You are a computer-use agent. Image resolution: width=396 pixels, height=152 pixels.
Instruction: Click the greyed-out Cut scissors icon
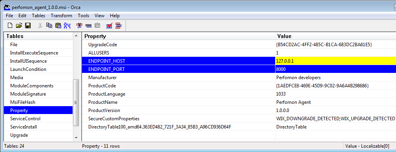[40, 25]
